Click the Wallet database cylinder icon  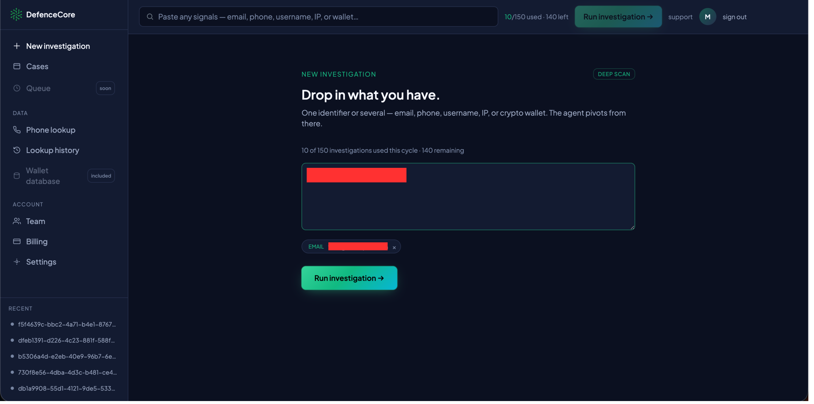pos(17,176)
